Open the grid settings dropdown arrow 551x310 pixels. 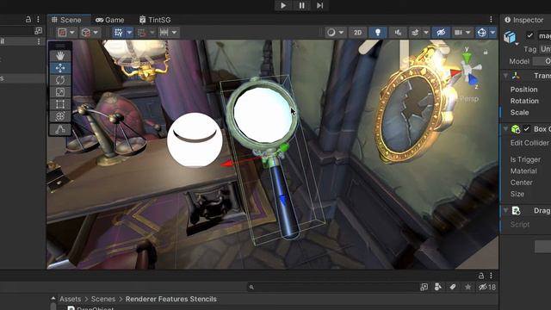pos(129,33)
